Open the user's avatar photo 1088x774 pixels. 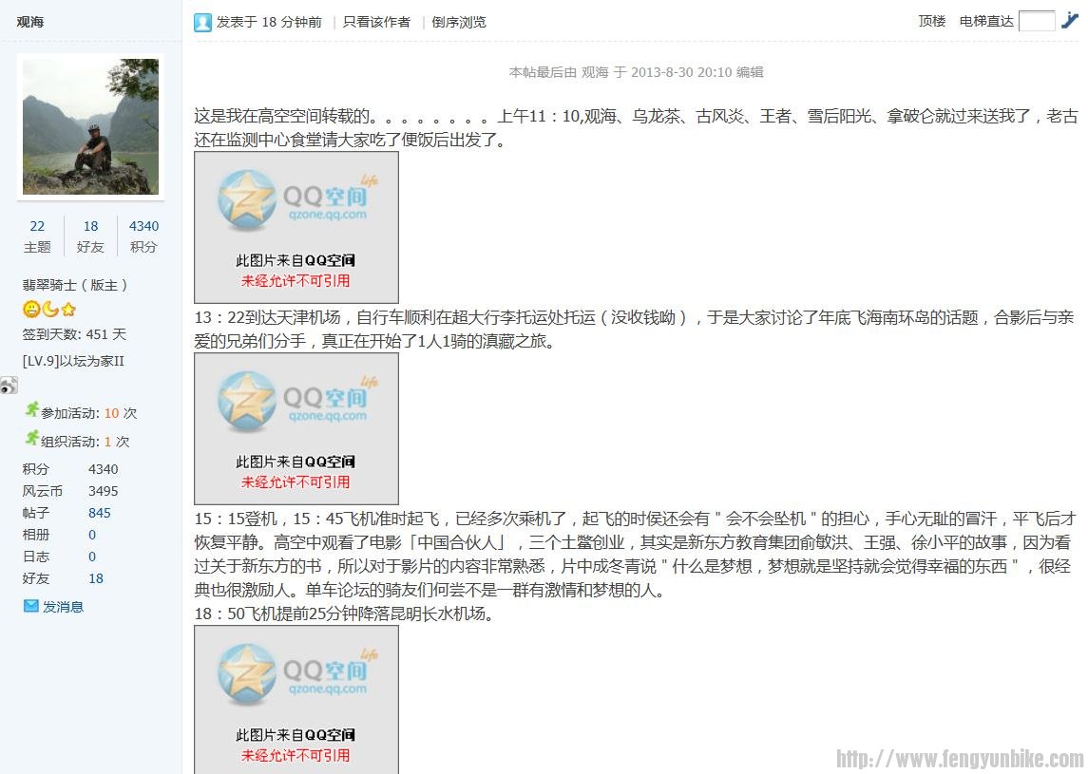[x=90, y=126]
